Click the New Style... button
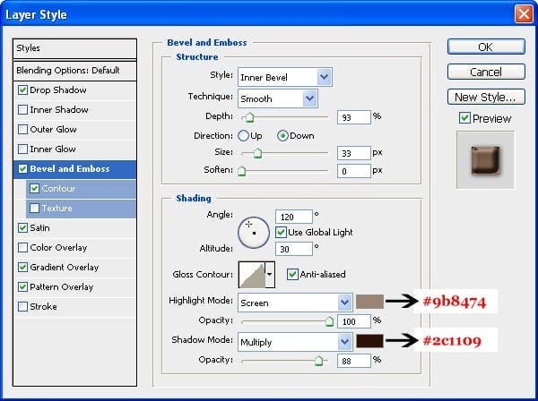The image size is (538, 401). (x=486, y=98)
